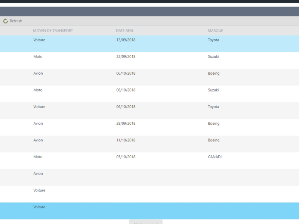
Task: Open the 13/09/2018 date cell
Action: (x=126, y=40)
